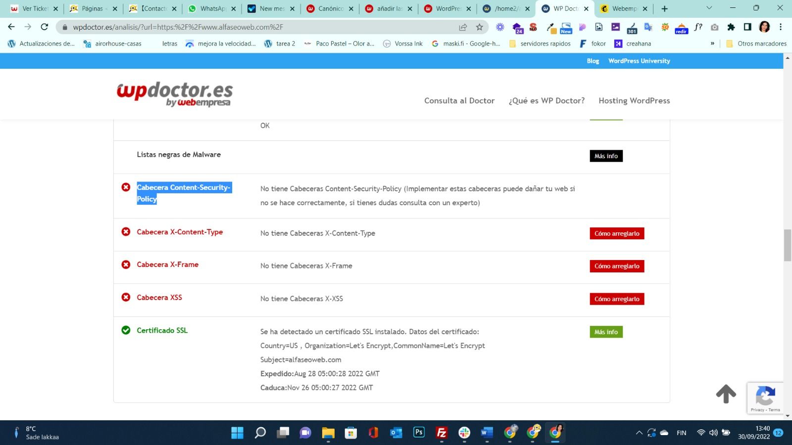Click the scroll-to-top arrow icon
The height and width of the screenshot is (445, 792).
tap(726, 394)
